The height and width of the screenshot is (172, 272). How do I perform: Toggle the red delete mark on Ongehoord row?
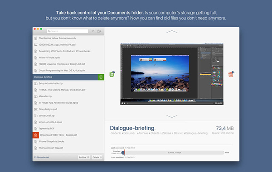(x=35, y=135)
